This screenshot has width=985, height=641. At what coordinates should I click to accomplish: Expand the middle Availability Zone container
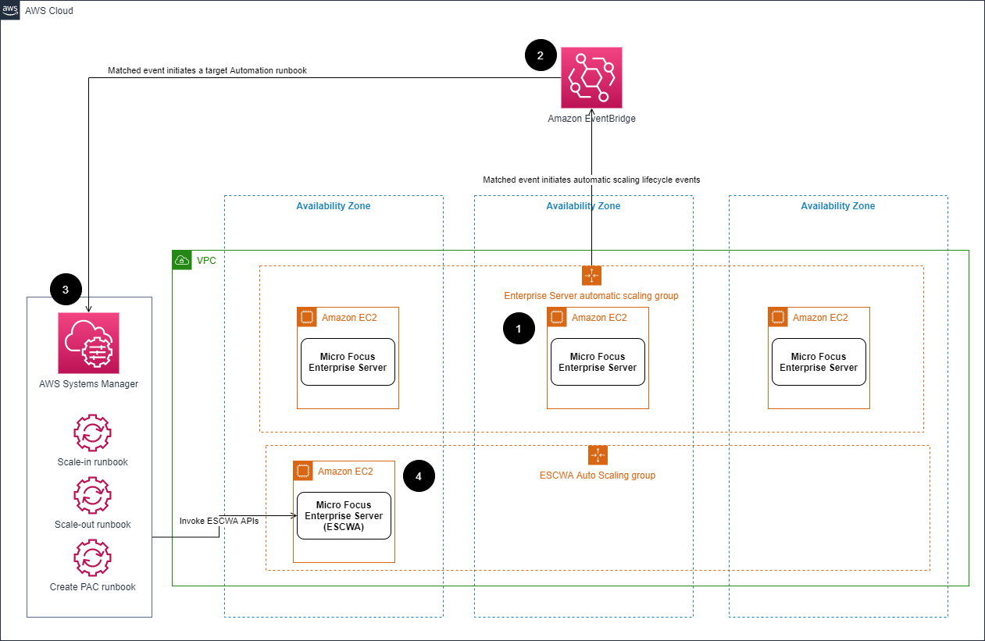coord(584,205)
